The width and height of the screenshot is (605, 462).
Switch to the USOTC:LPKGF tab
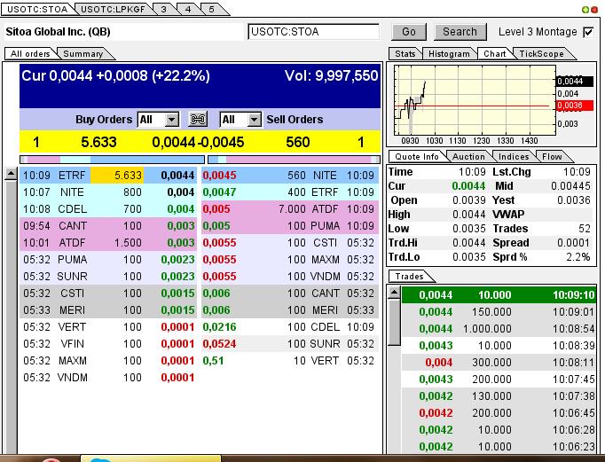tap(112, 9)
